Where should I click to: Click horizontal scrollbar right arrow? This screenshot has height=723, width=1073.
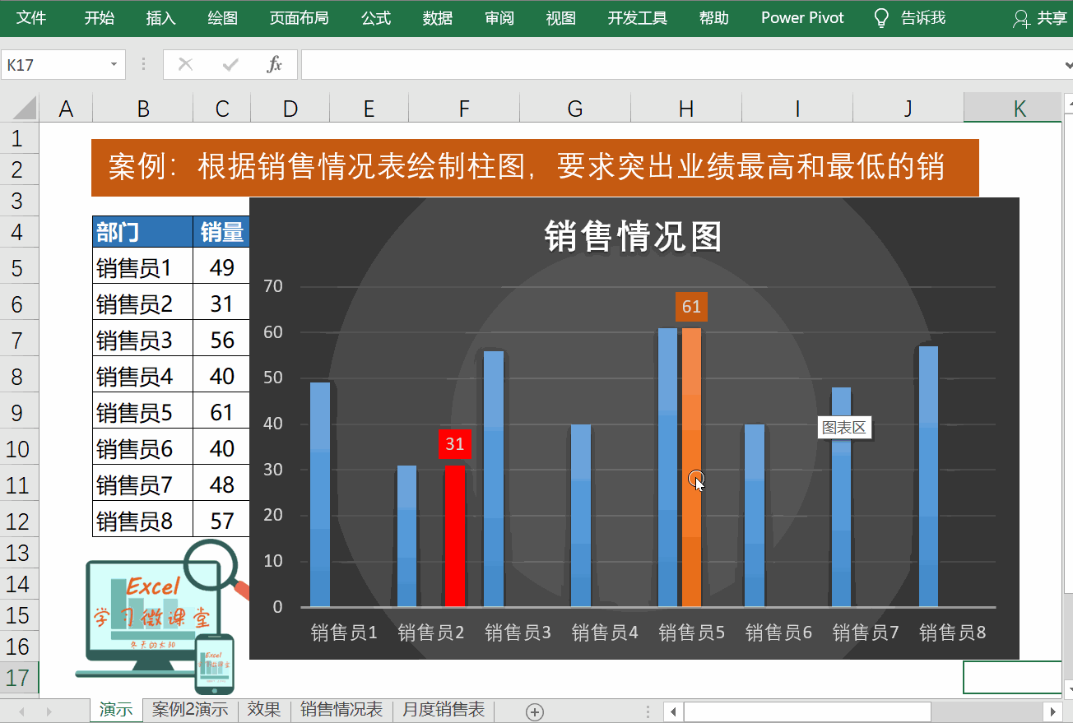pos(1052,711)
